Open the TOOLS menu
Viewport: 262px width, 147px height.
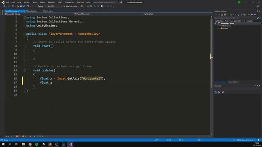(60, 2)
